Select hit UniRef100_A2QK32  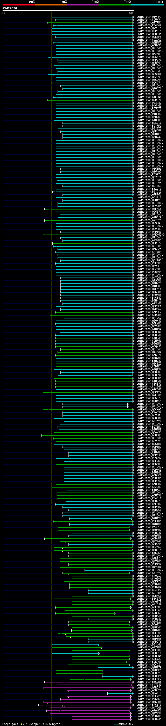(x=149, y=321)
